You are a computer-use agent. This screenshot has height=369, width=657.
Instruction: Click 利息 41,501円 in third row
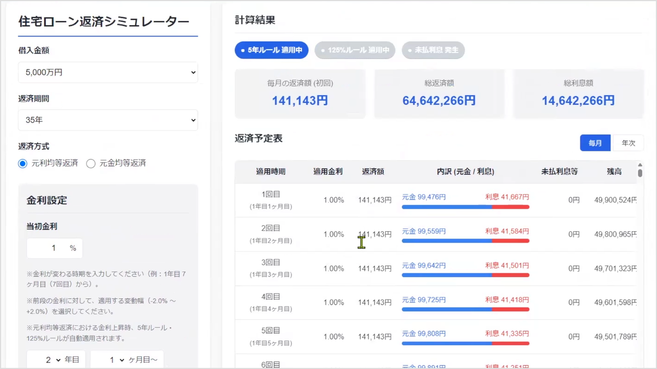(x=507, y=265)
